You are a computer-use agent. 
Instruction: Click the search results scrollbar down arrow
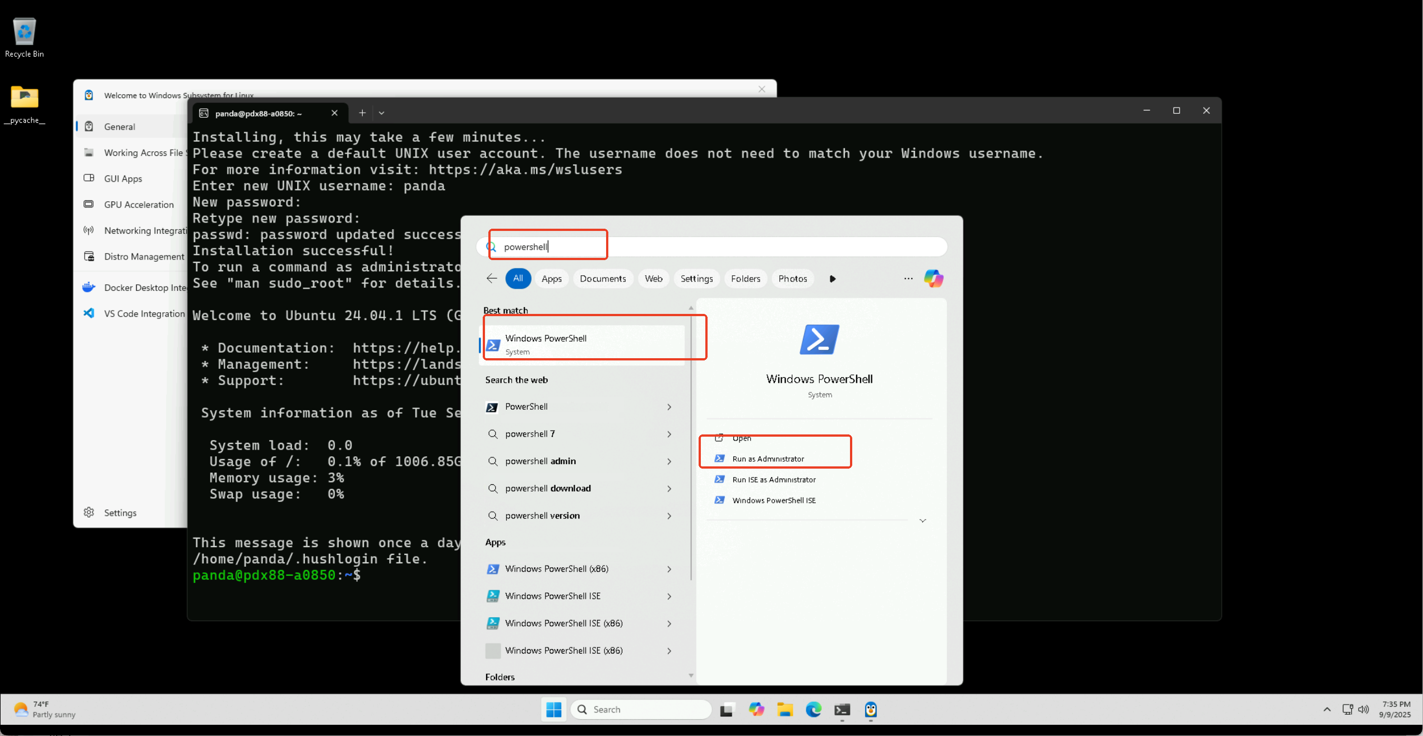691,675
